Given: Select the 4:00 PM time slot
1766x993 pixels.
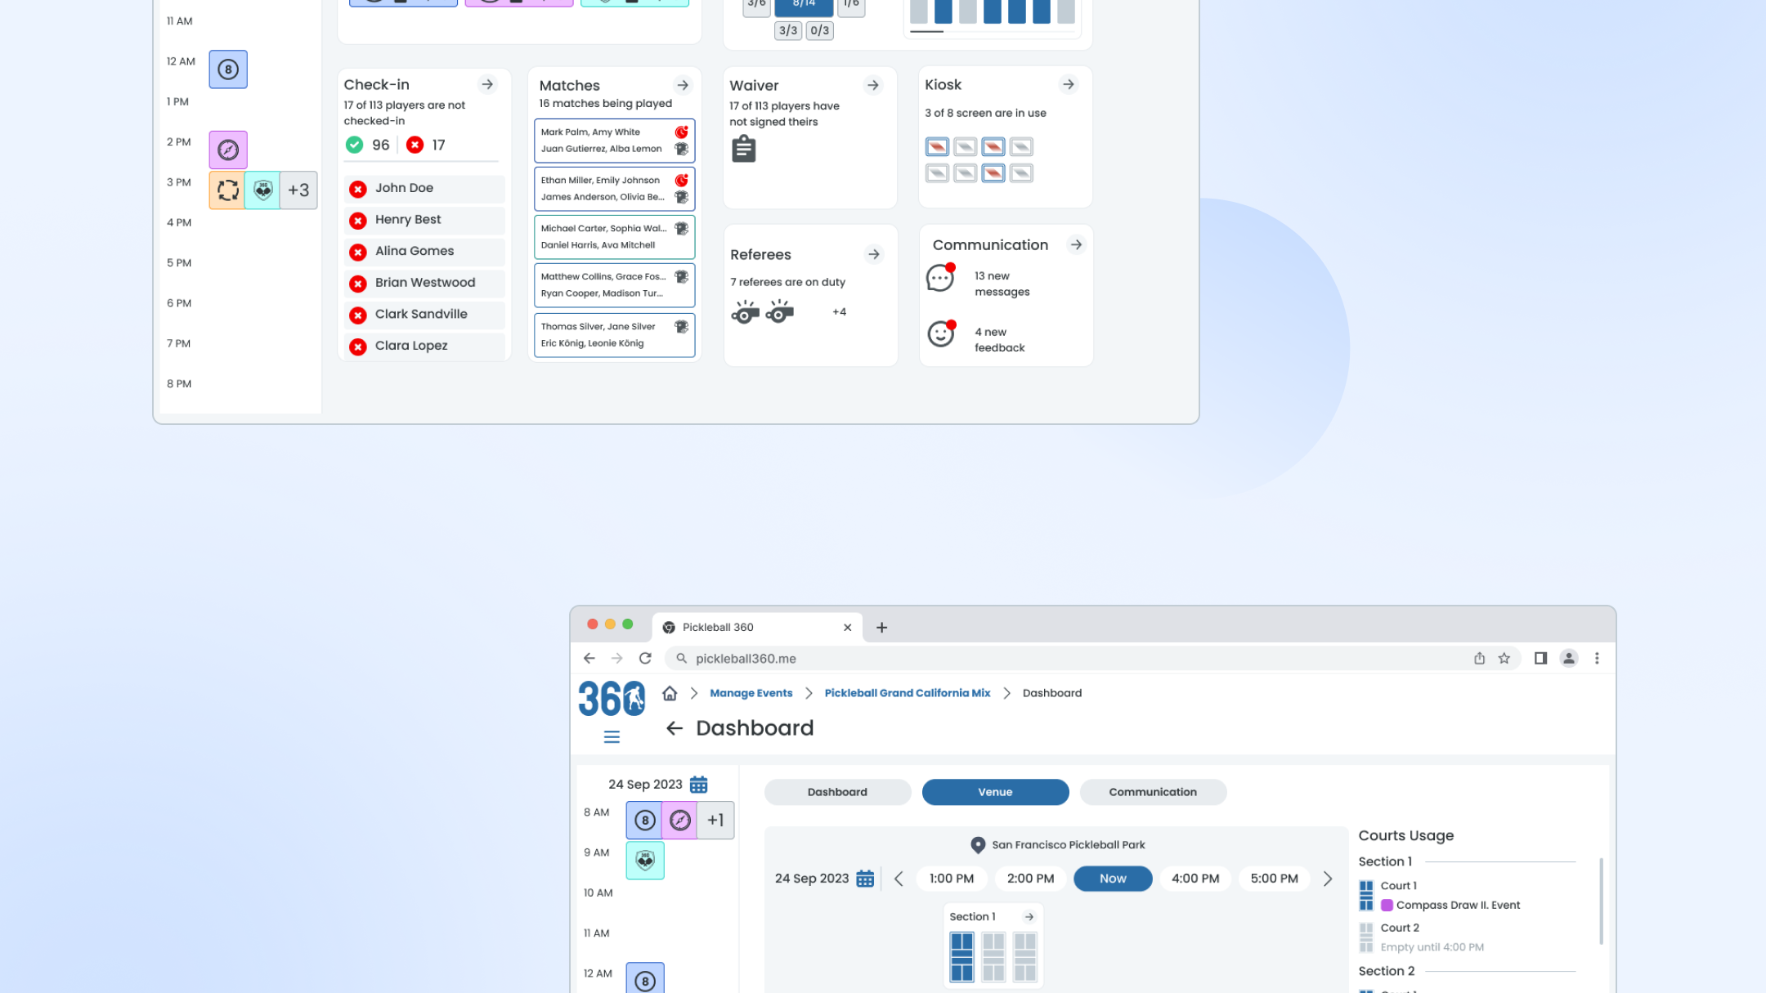Looking at the screenshot, I should tap(1195, 879).
